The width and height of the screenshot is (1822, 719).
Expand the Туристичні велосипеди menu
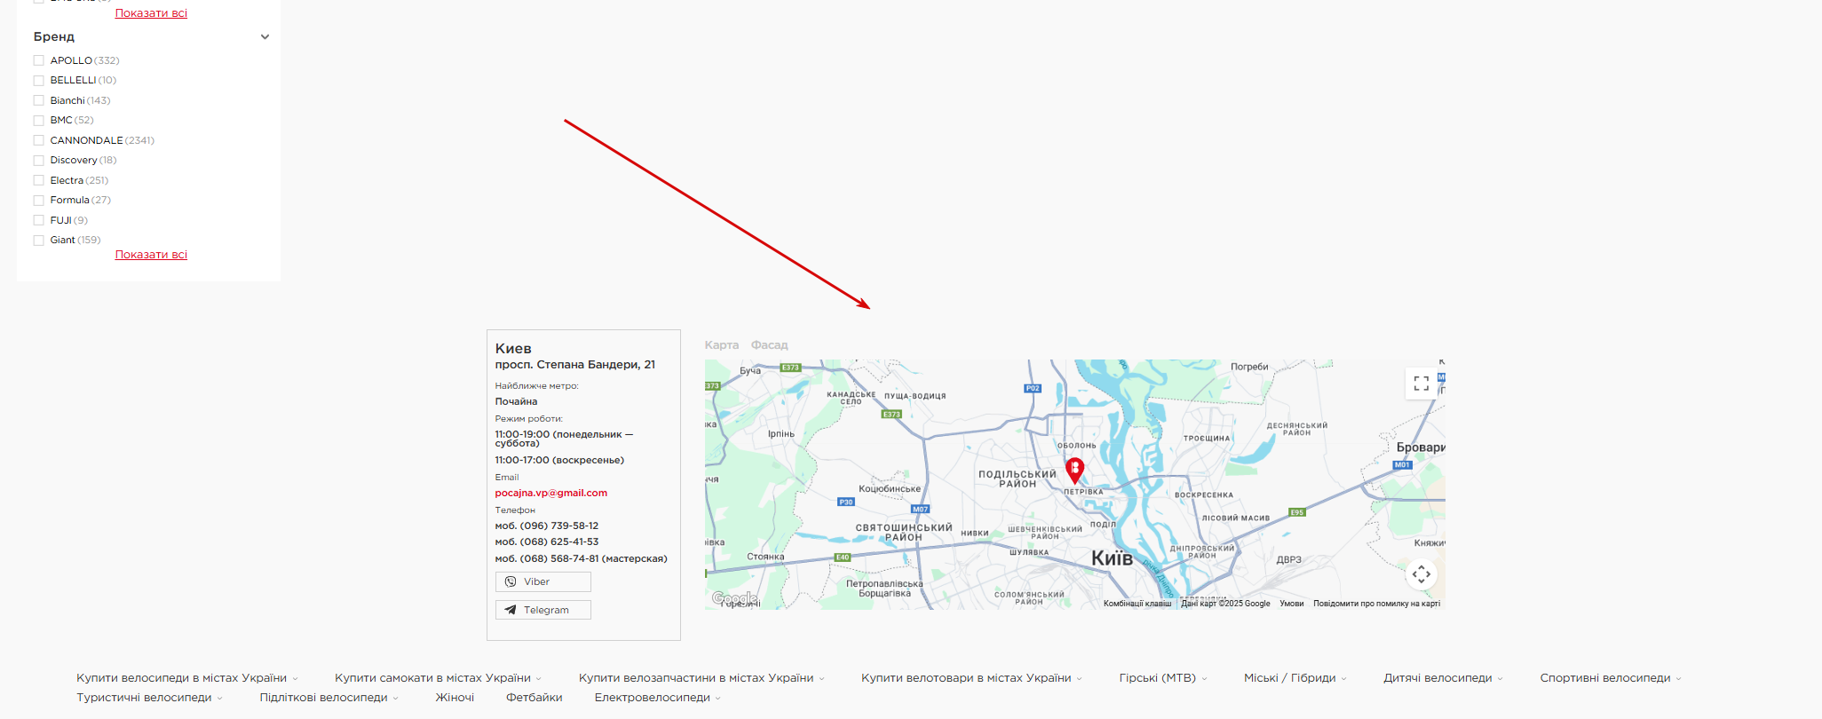pyautogui.click(x=149, y=698)
